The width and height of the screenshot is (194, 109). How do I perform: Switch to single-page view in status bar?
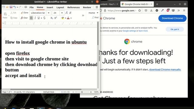pyautogui.click(x=62, y=92)
